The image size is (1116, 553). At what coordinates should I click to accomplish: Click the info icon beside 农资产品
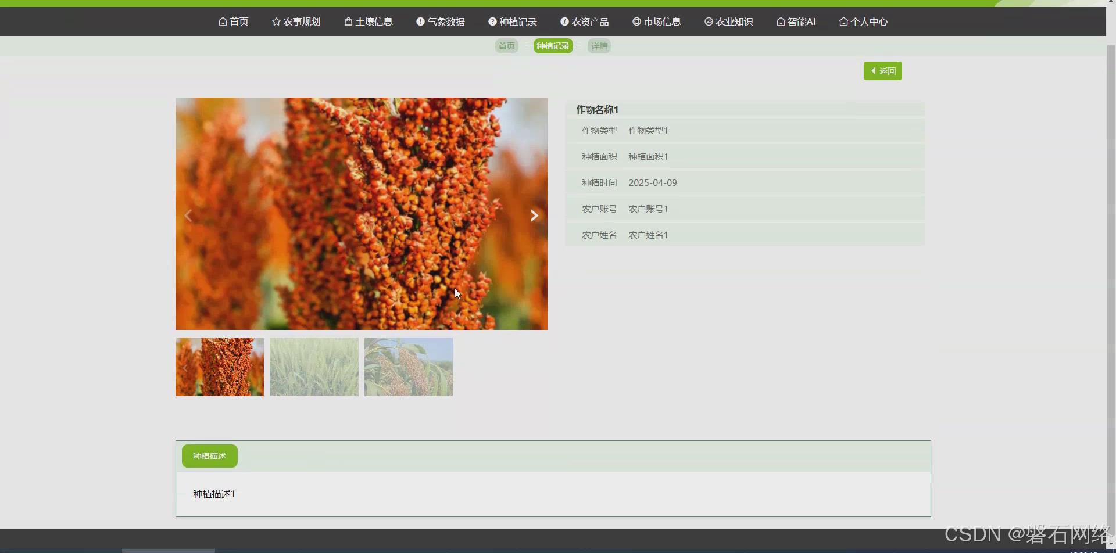[x=564, y=21]
